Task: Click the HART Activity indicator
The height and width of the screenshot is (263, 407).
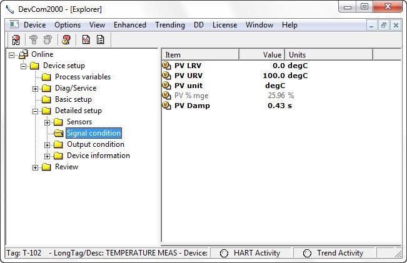Action: tap(224, 253)
